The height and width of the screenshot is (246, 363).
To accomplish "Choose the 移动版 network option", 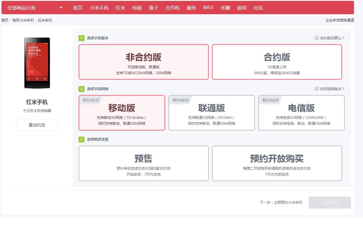I will (122, 113).
